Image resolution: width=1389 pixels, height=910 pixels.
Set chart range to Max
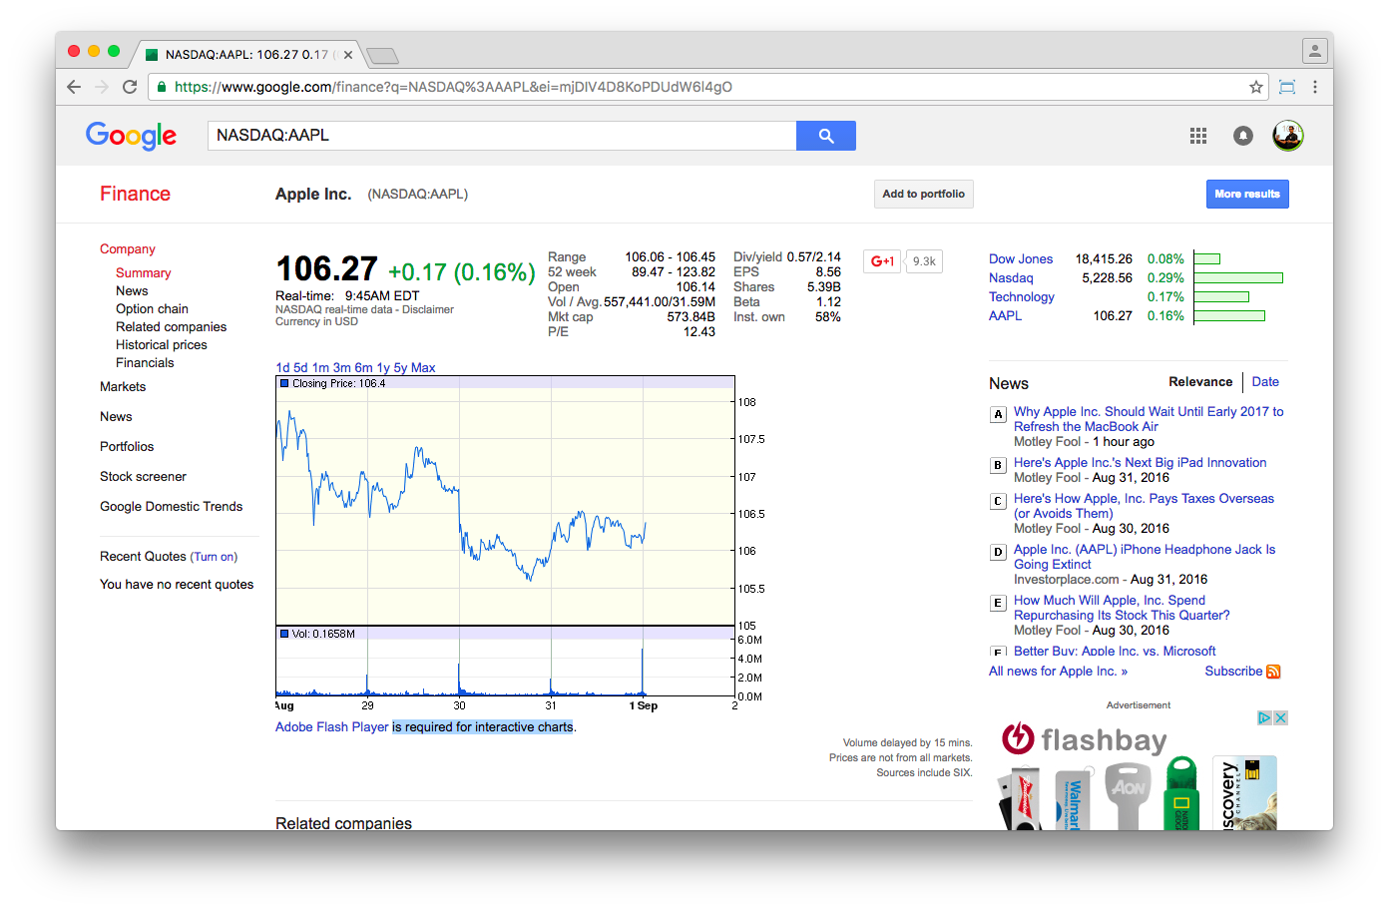tap(423, 368)
